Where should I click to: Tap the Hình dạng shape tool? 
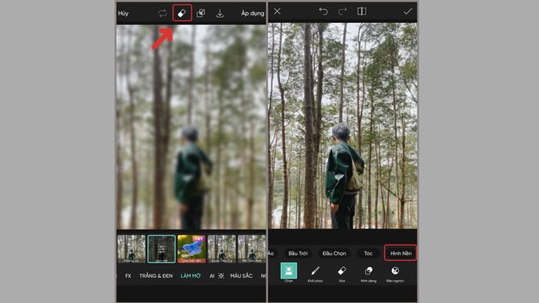pyautogui.click(x=369, y=274)
